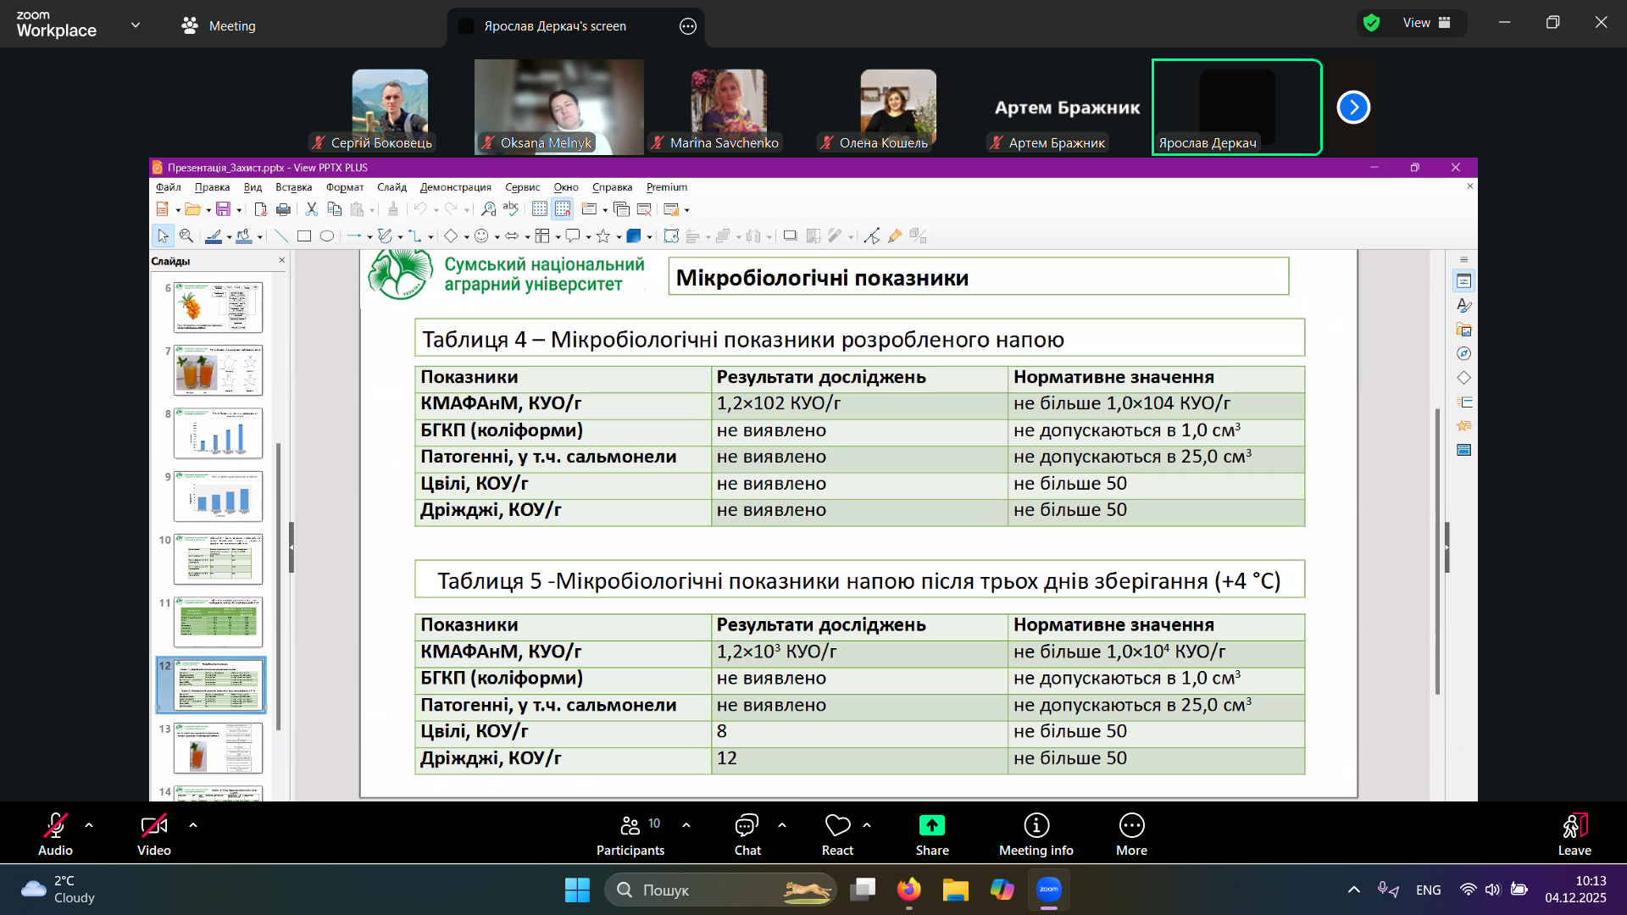Open the Windows Start menu
The width and height of the screenshot is (1627, 915).
(577, 890)
